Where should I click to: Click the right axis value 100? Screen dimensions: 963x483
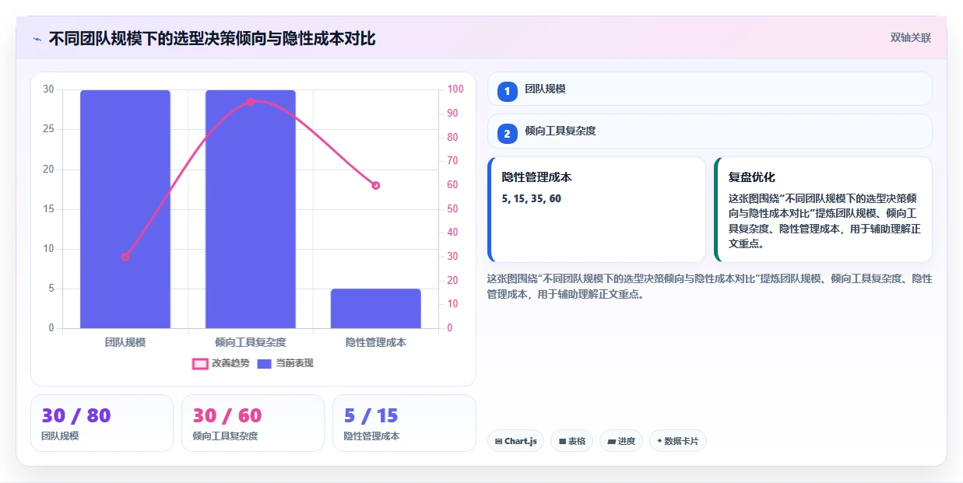click(455, 89)
